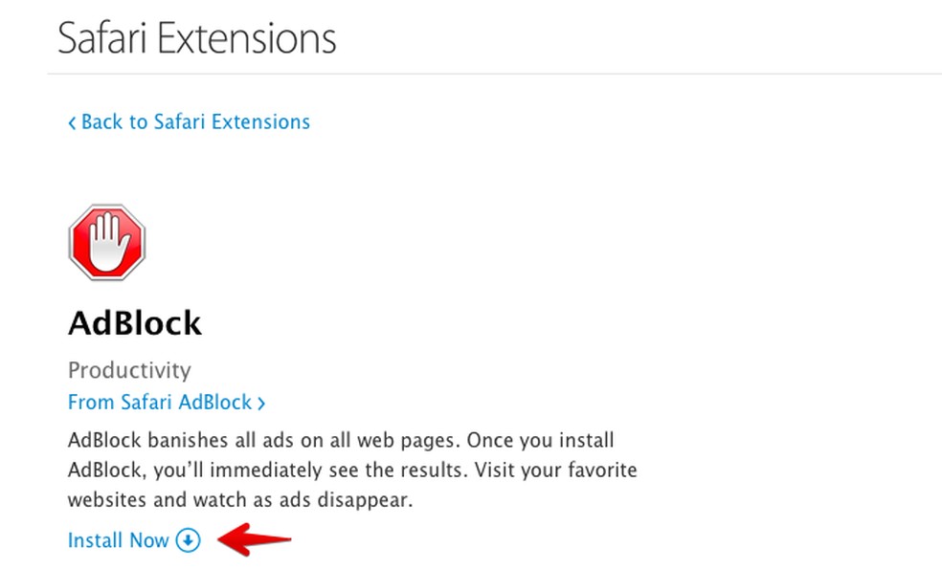Click the AdBlock extension title
942x569 pixels.
coord(135,323)
